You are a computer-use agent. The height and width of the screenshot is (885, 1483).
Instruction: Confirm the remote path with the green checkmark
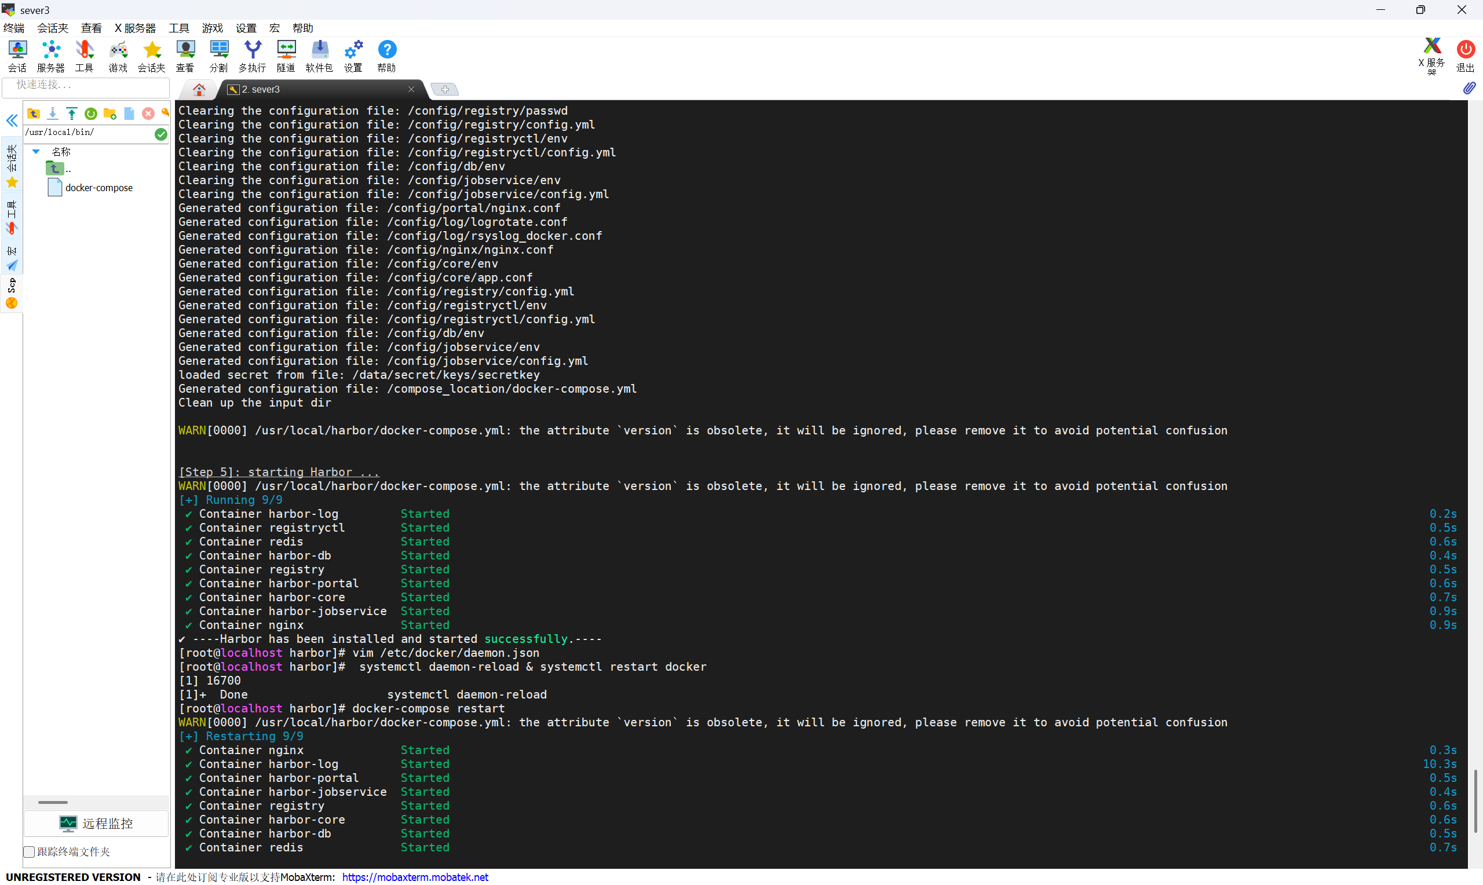[160, 134]
